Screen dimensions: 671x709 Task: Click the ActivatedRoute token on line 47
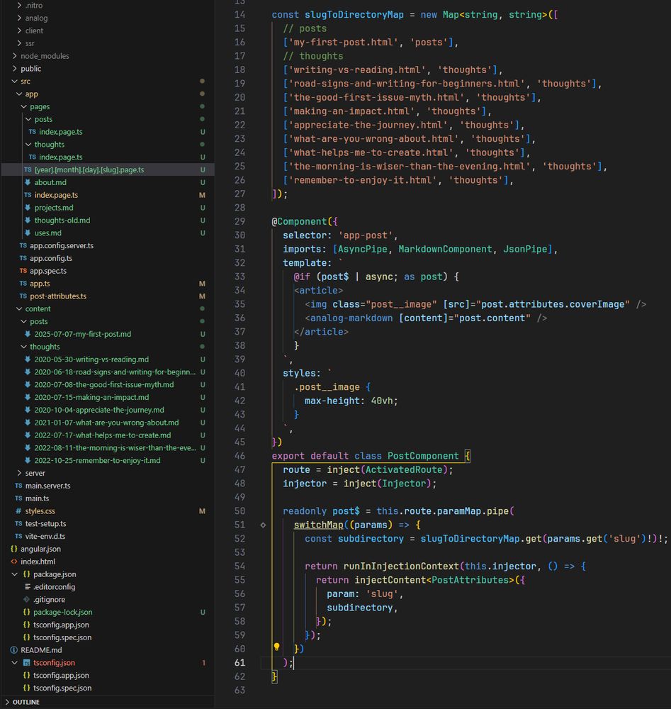pyautogui.click(x=404, y=470)
